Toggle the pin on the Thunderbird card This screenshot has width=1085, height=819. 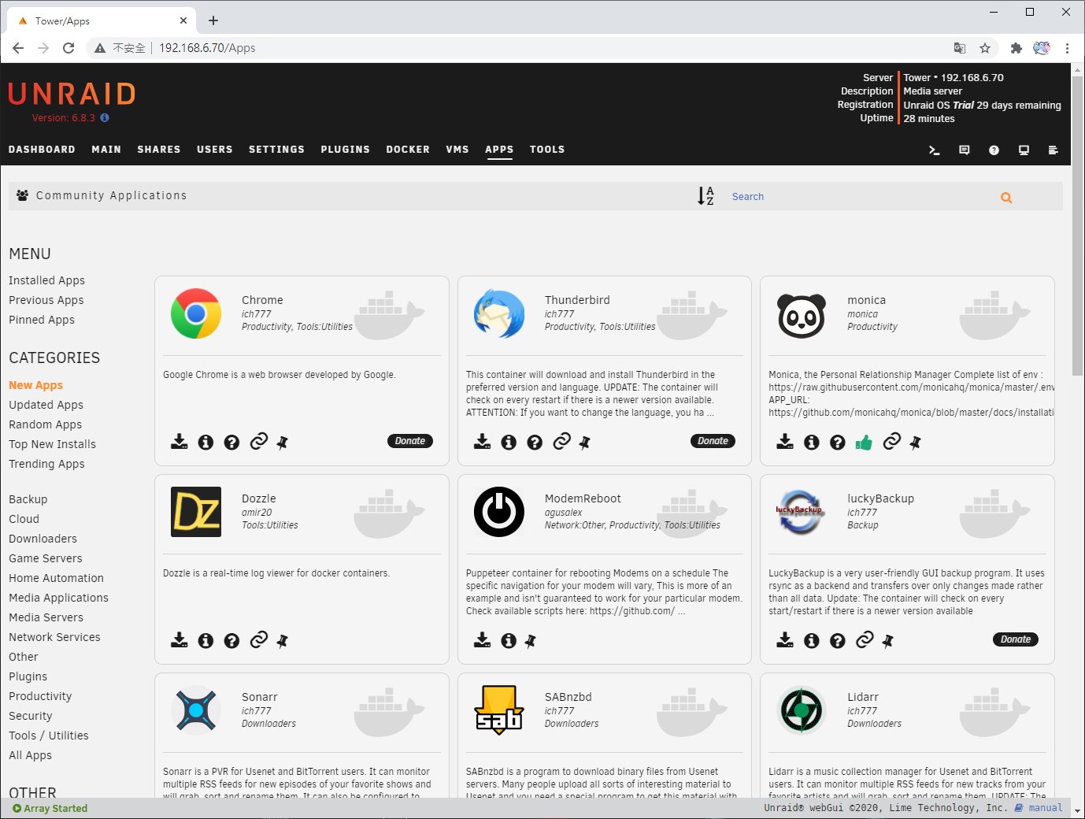[x=584, y=443]
